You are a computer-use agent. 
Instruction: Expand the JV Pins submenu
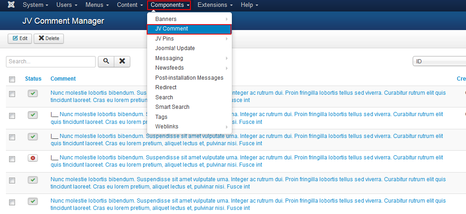click(189, 39)
